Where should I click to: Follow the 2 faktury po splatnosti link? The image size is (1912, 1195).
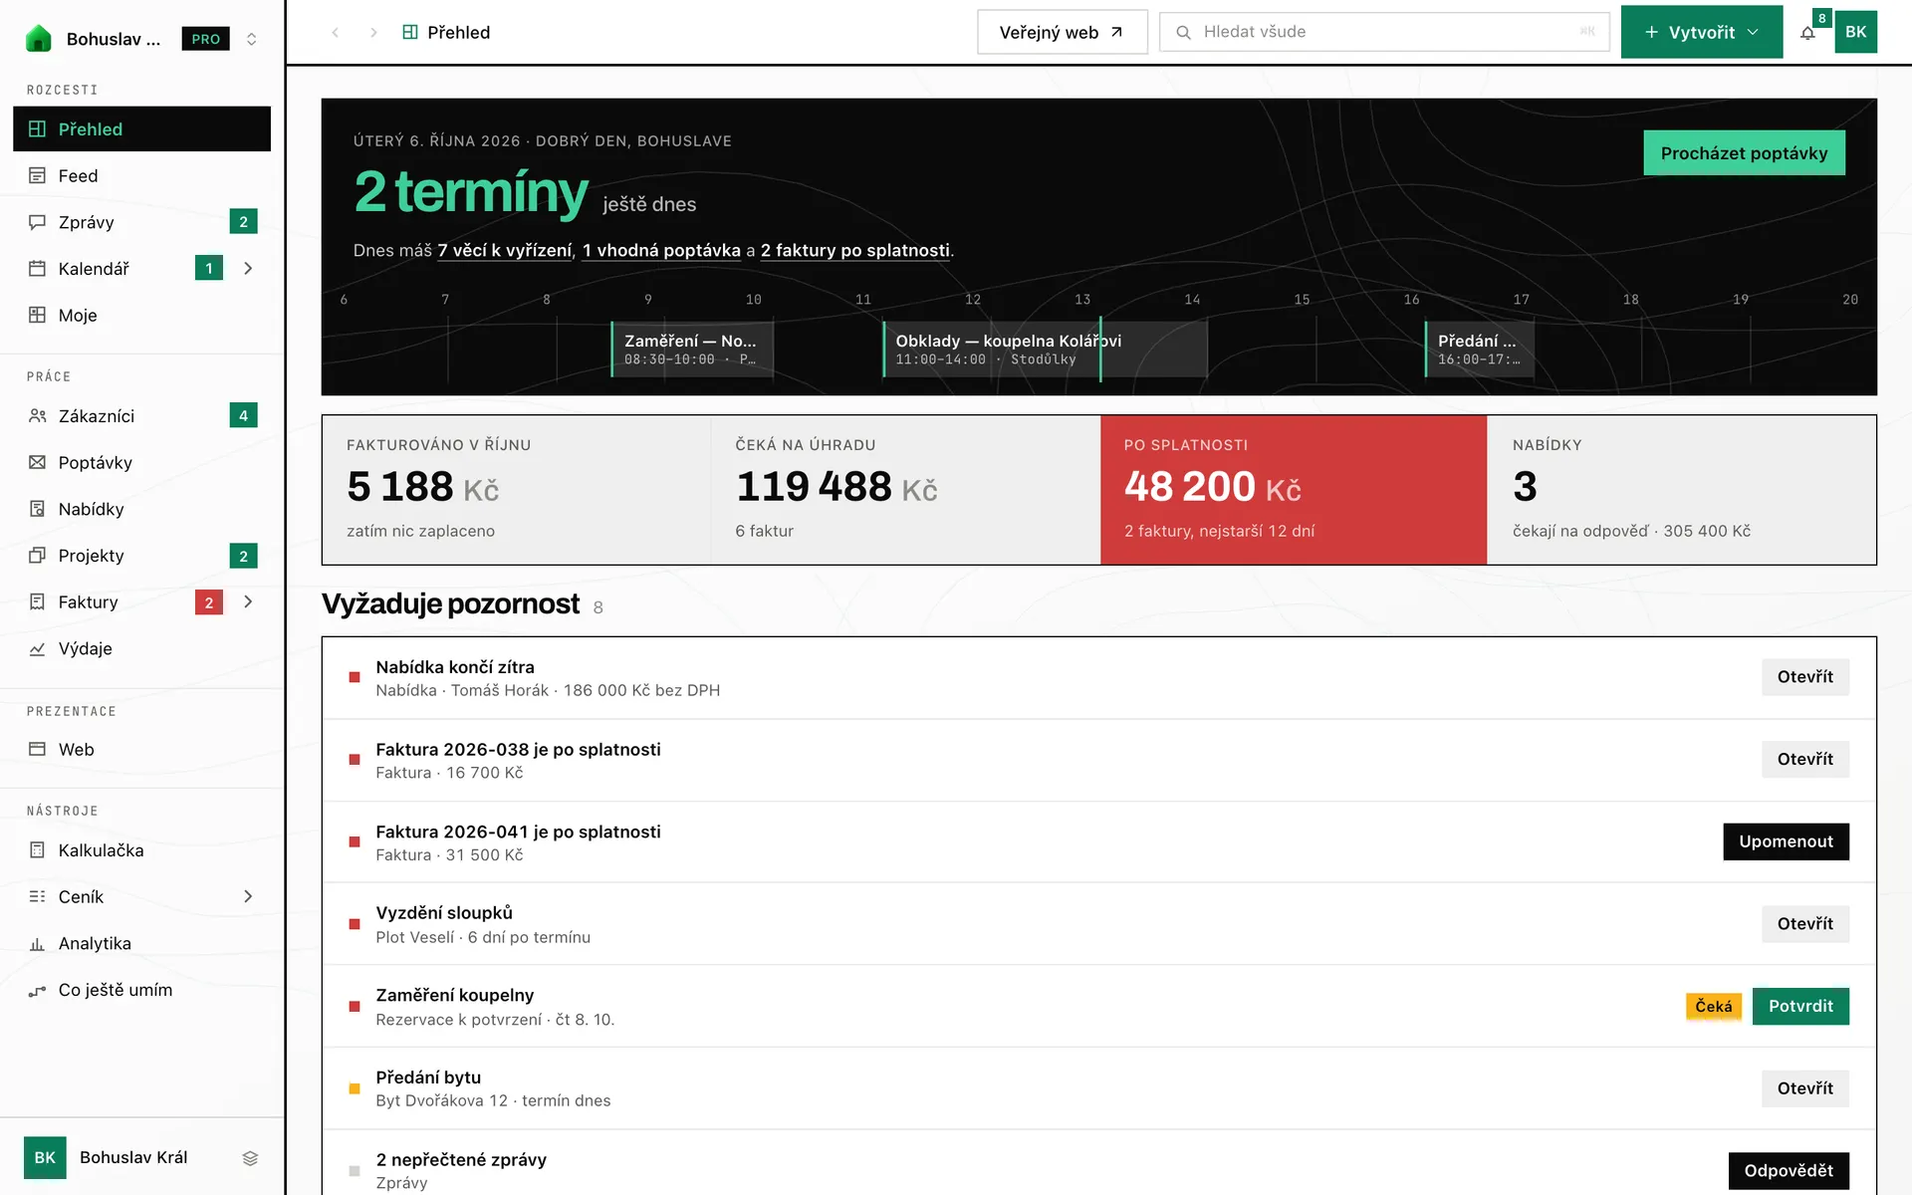click(855, 250)
